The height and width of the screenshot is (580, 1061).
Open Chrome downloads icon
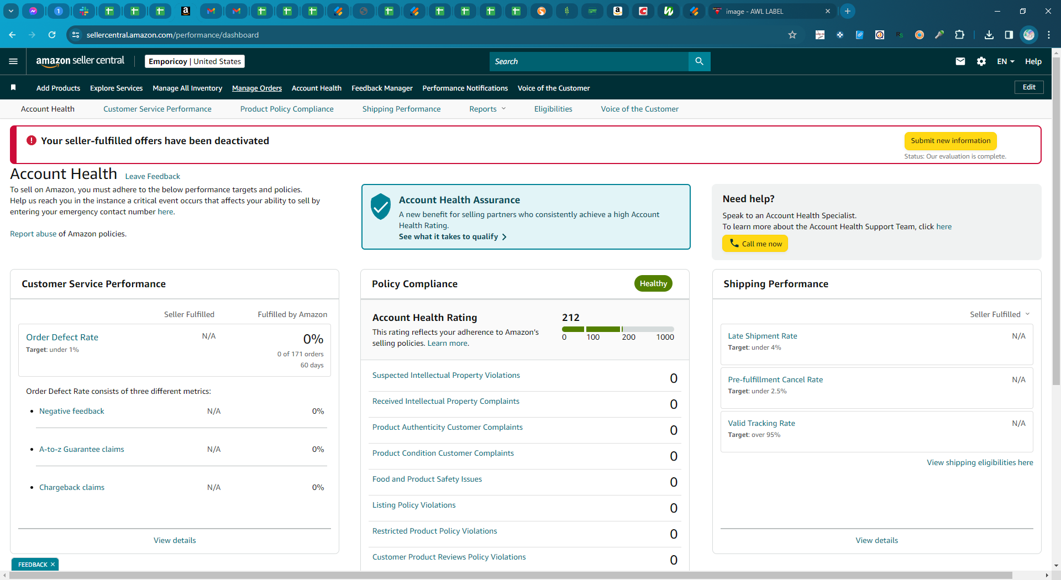coord(989,35)
